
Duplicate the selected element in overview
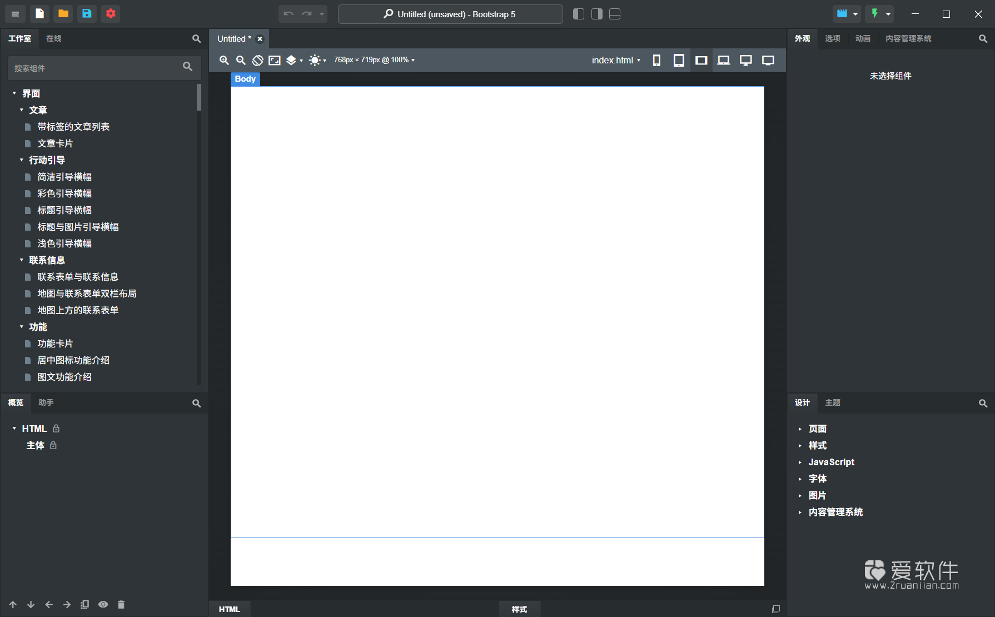(x=84, y=604)
